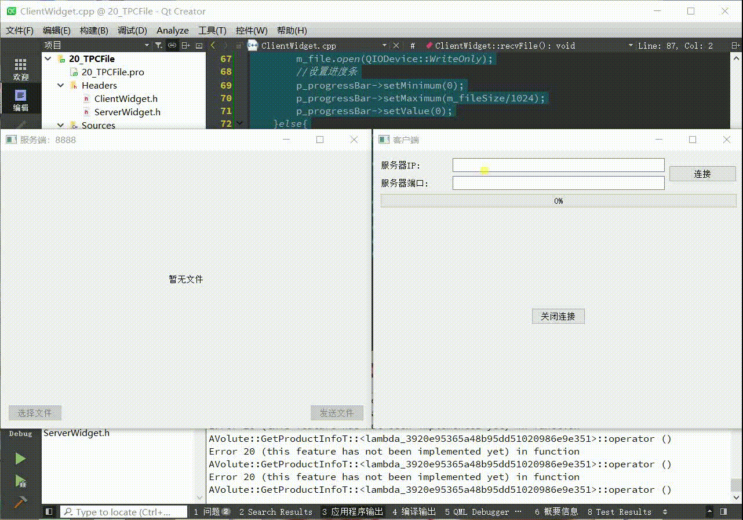
Task: Open the Analyze menu
Action: [x=173, y=30]
